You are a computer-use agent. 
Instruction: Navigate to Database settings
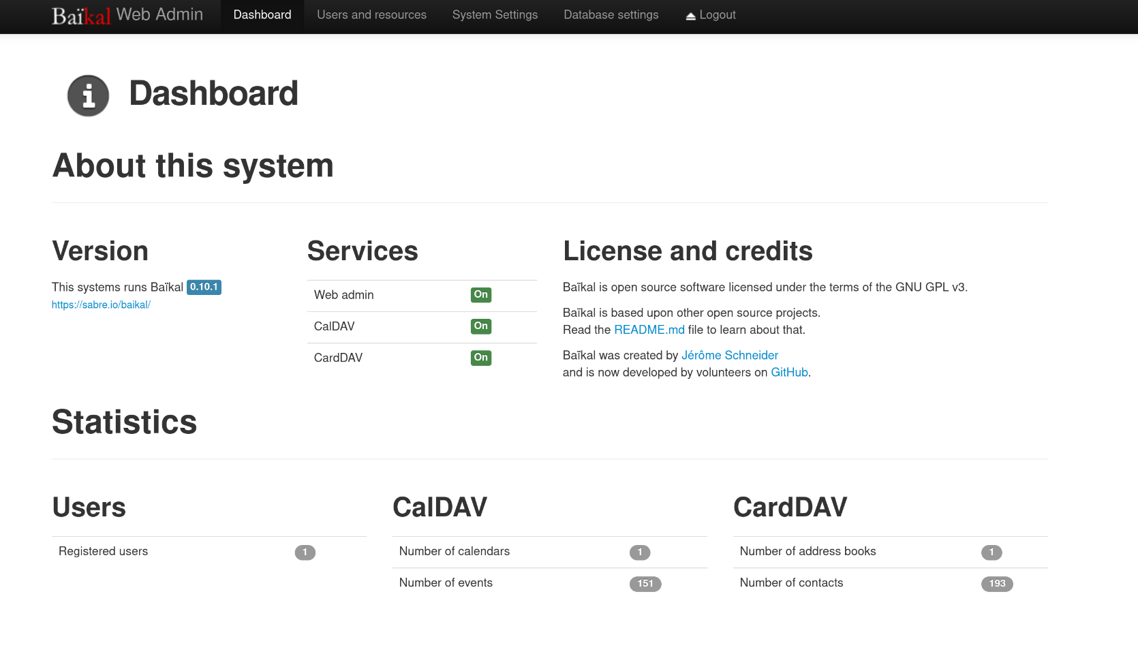(611, 15)
